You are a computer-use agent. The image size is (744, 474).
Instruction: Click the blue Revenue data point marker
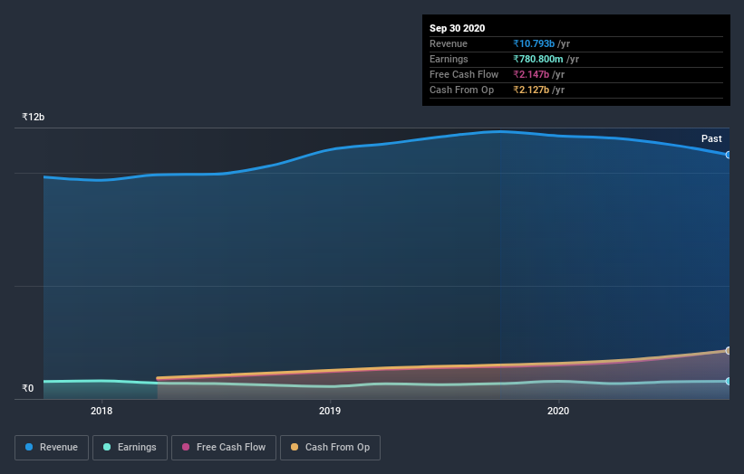tap(729, 155)
